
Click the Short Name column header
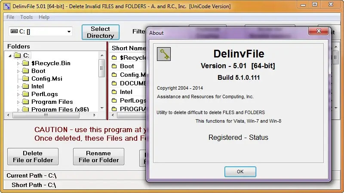(128, 48)
